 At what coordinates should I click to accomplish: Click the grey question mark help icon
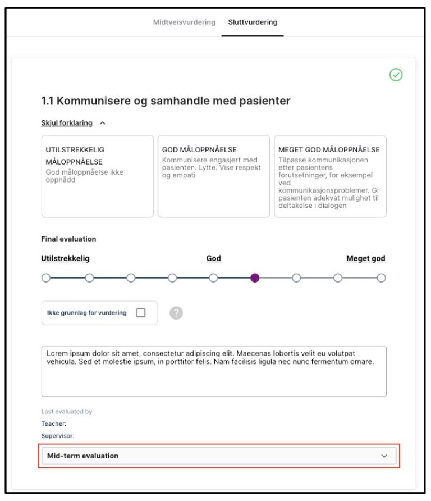tap(176, 313)
